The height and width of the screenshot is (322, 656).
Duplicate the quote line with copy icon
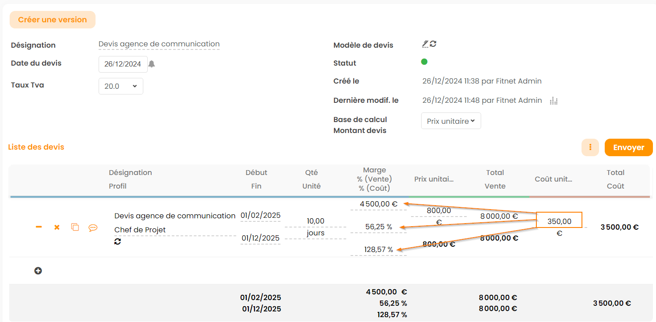coord(75,227)
